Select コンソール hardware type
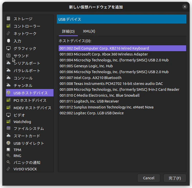Image resolution: width=192 pixels, height=188 pixels. [30, 78]
